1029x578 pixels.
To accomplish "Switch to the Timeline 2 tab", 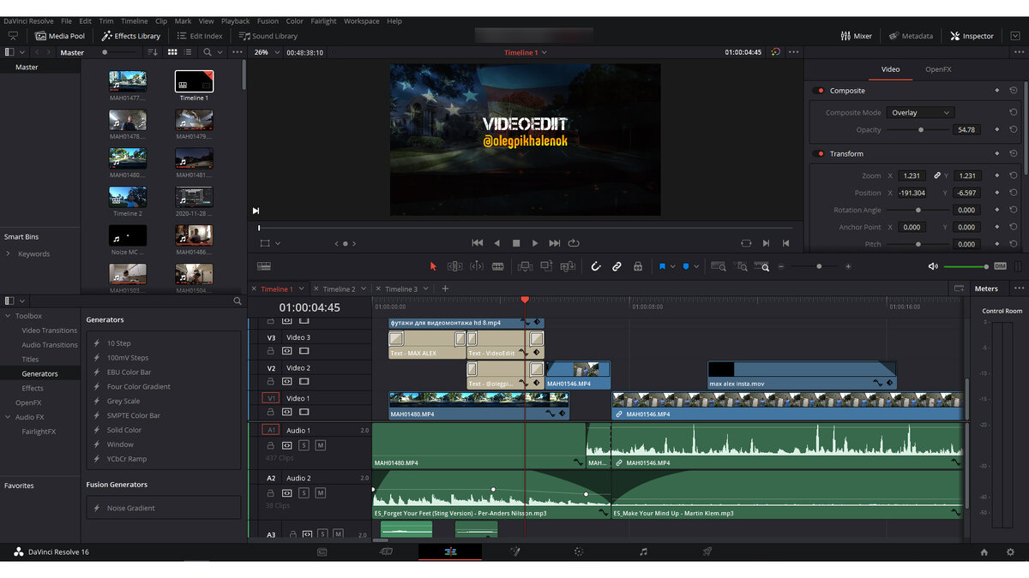I will [338, 289].
